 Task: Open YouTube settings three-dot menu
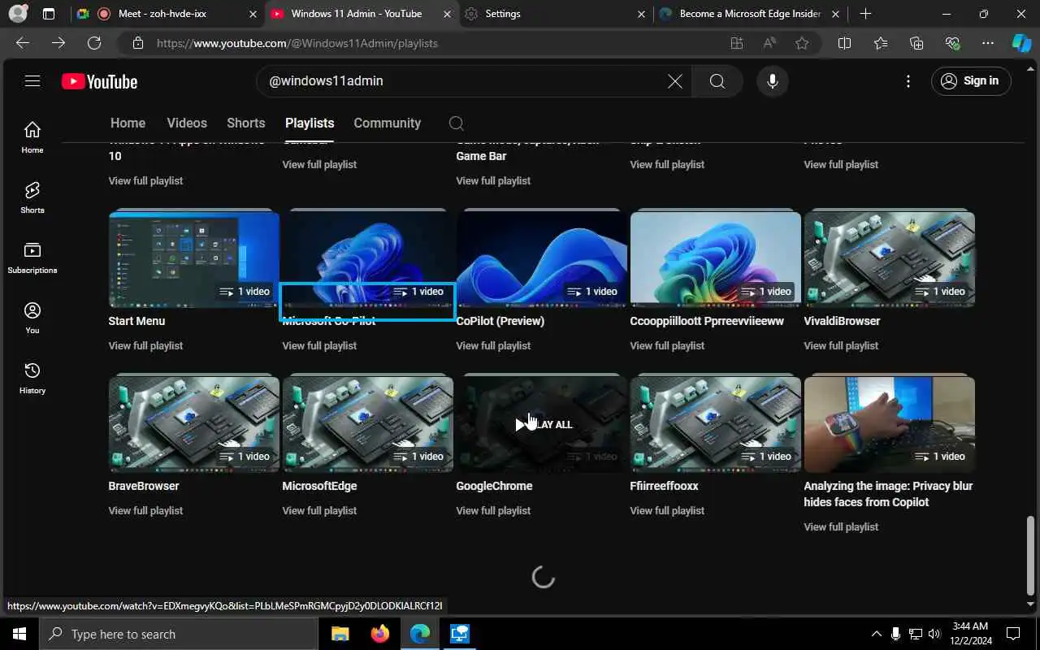[908, 81]
